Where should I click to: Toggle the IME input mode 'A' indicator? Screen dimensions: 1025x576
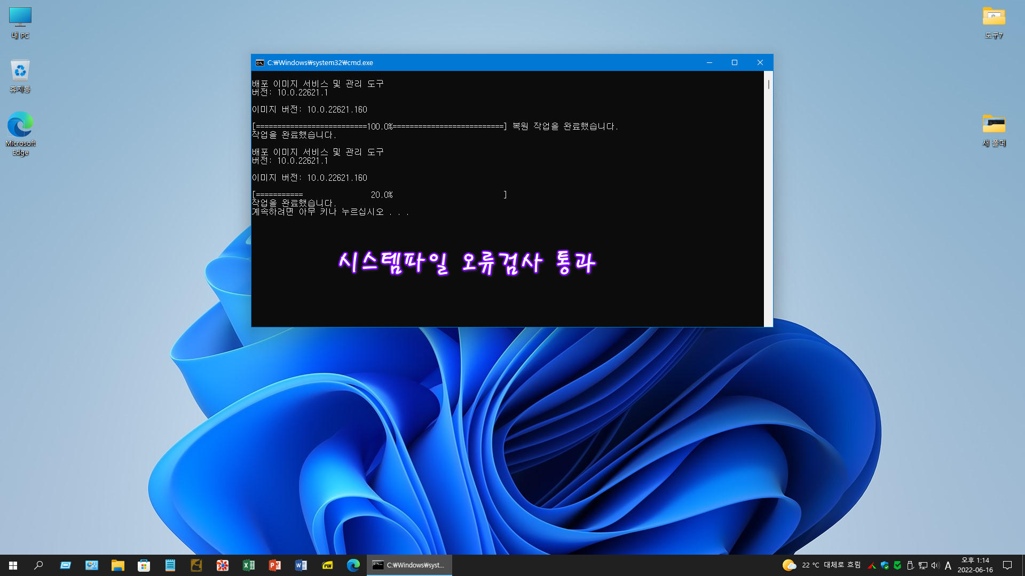coord(948,565)
